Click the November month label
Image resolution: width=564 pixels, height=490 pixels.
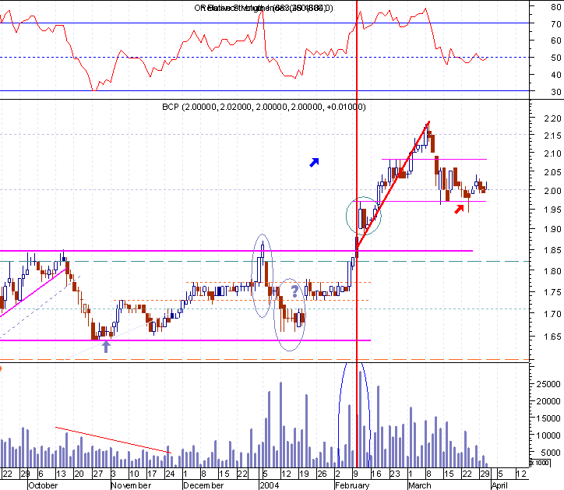coord(132,485)
